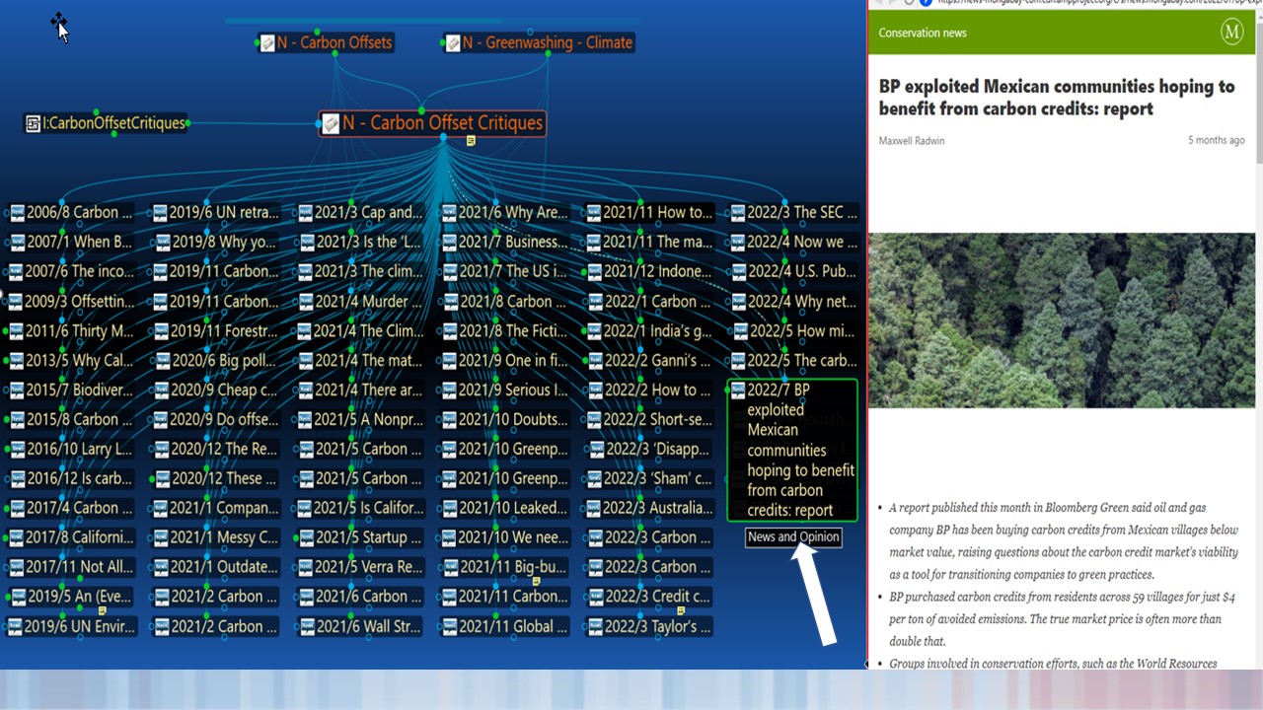Image resolution: width=1263 pixels, height=710 pixels.
Task: Select thought 2021/5 Verra Re...
Action: [x=361, y=568]
